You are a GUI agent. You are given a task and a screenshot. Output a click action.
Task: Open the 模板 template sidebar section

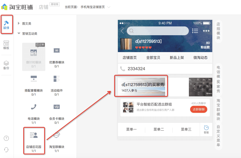tap(6, 45)
